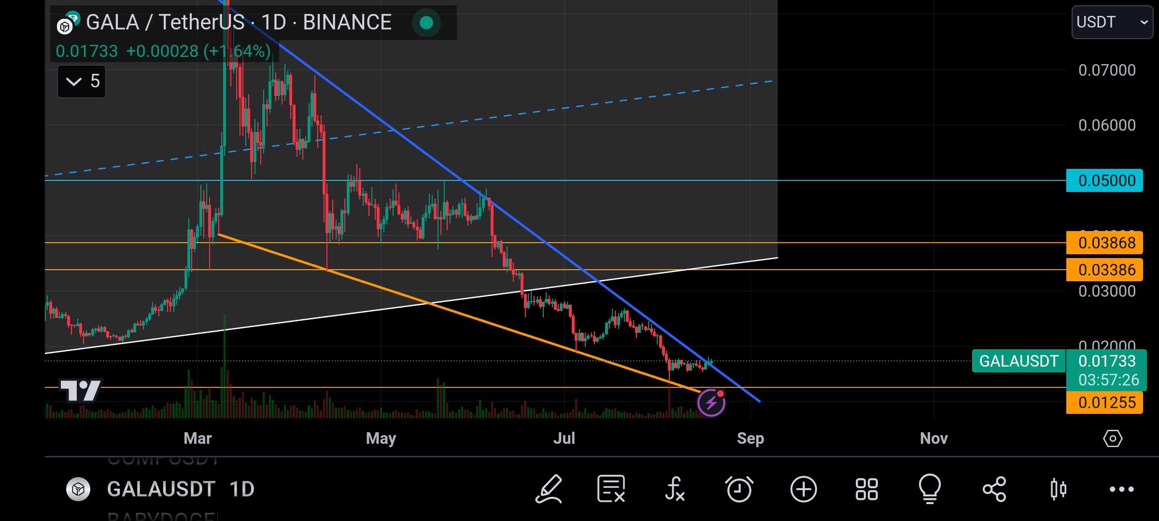1159x521 pixels.
Task: Tap the 0.07000 price scale value
Action: pos(1107,70)
